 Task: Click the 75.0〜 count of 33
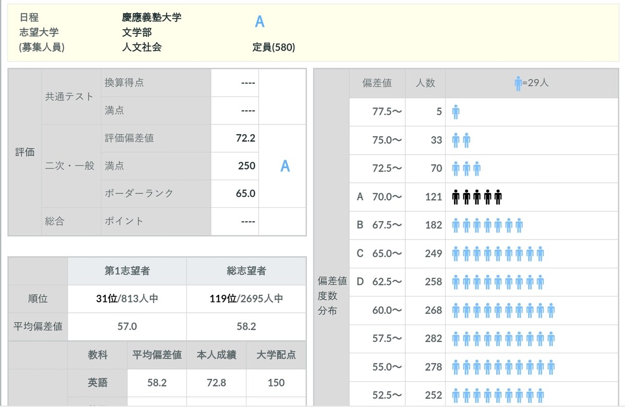pyautogui.click(x=436, y=140)
